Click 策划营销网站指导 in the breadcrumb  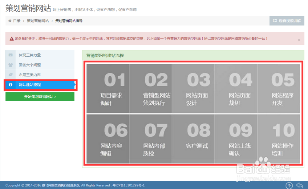pos(69,21)
